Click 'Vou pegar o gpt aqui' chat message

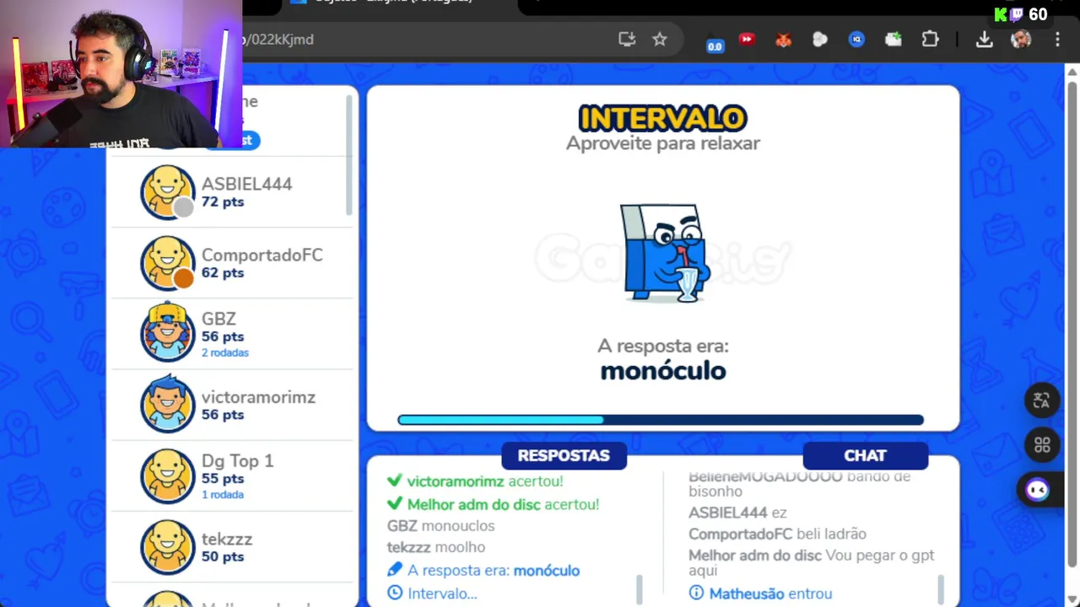click(x=812, y=562)
